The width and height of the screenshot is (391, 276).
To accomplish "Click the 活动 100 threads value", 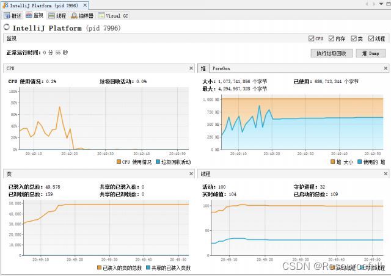I will coord(222,187).
